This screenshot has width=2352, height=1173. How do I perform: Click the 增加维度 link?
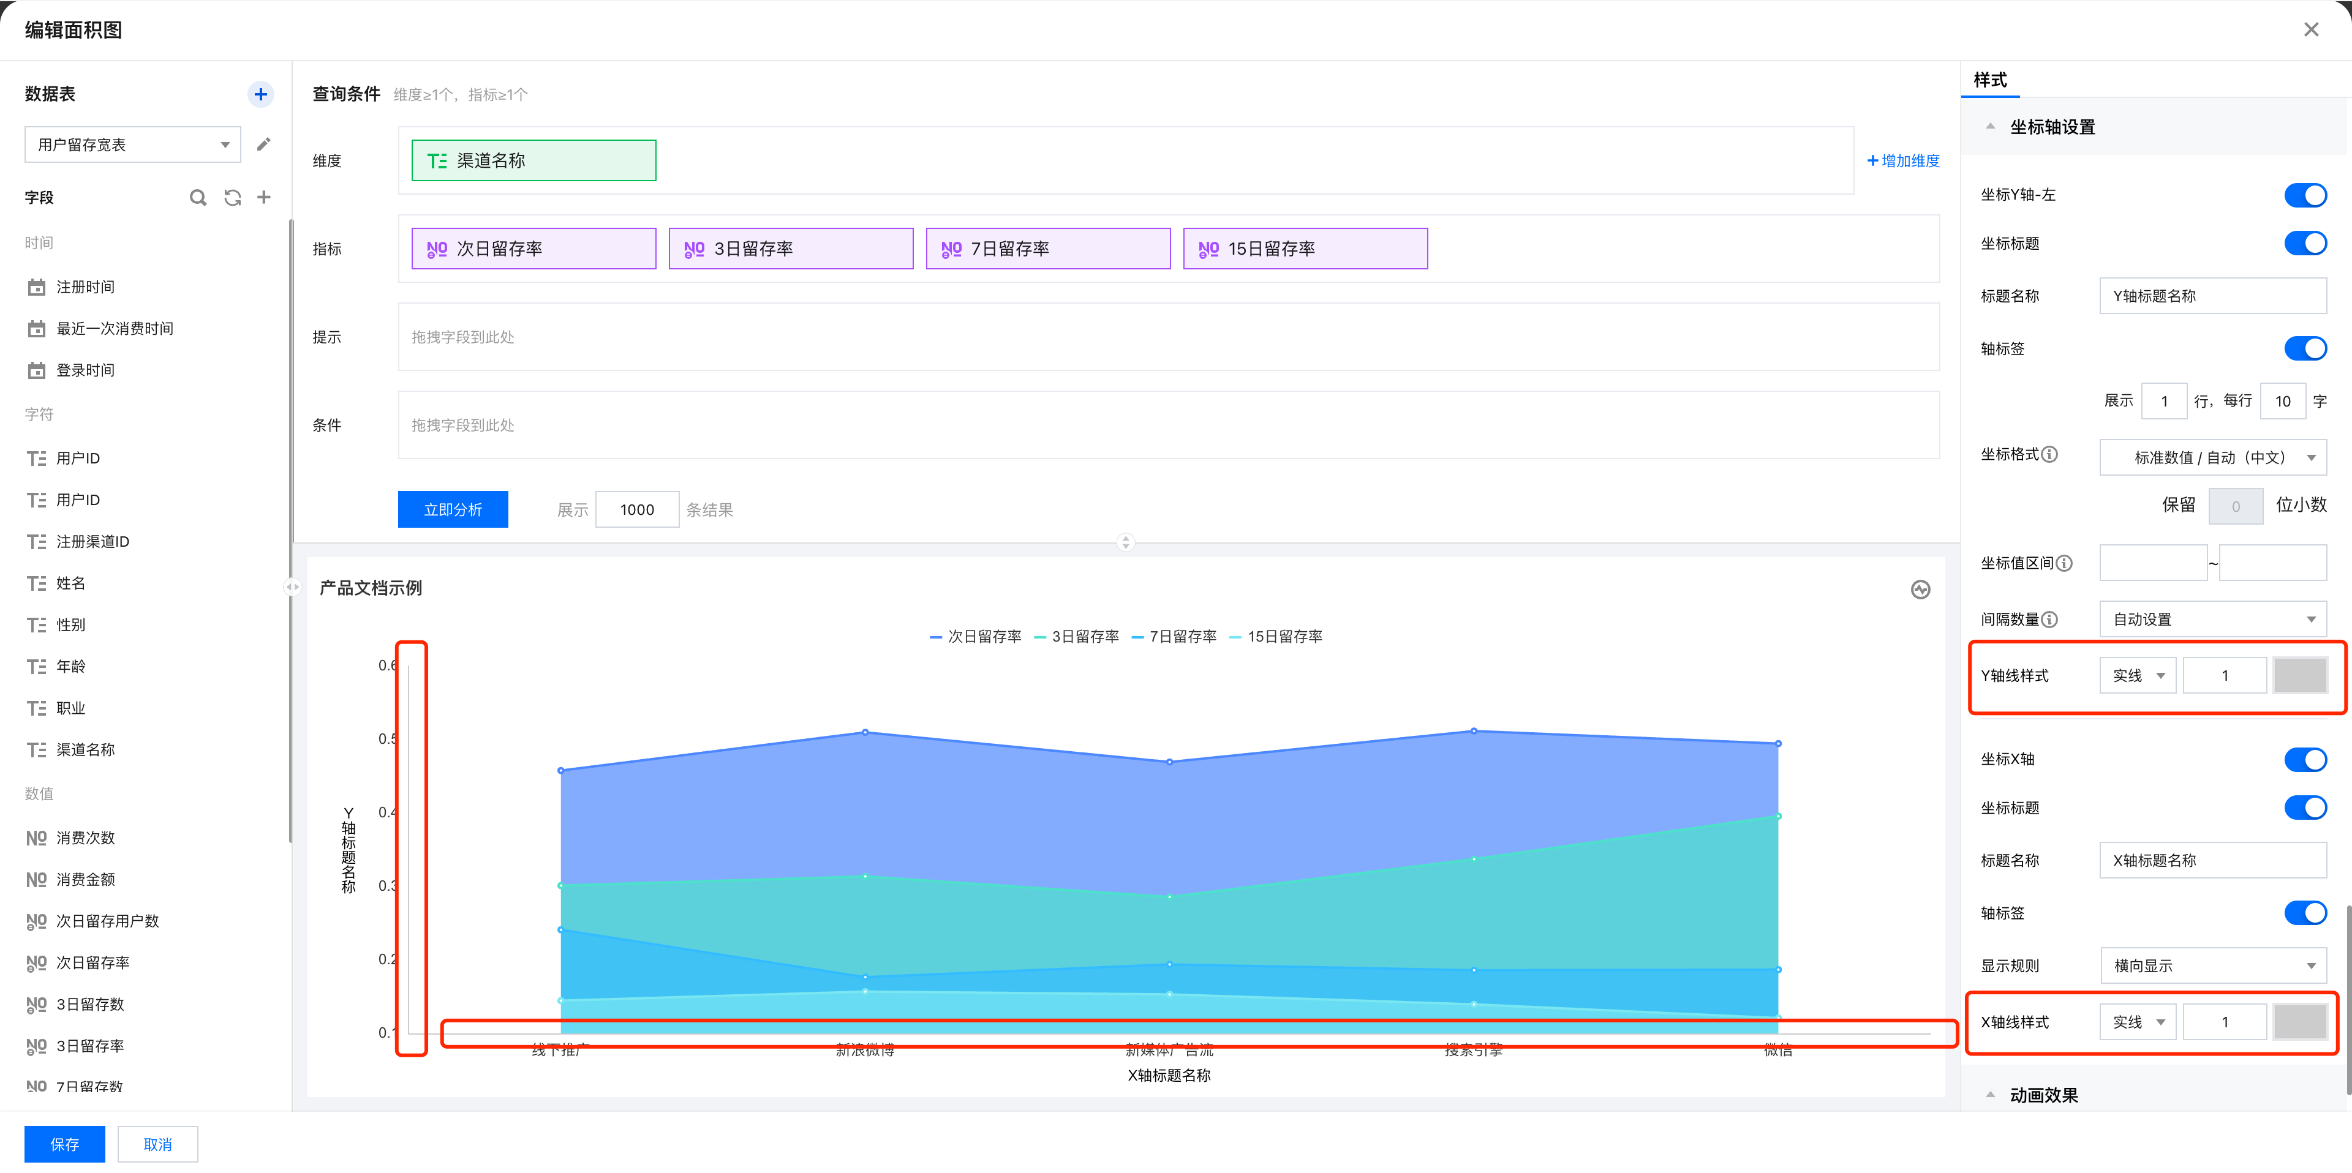pos(1903,160)
